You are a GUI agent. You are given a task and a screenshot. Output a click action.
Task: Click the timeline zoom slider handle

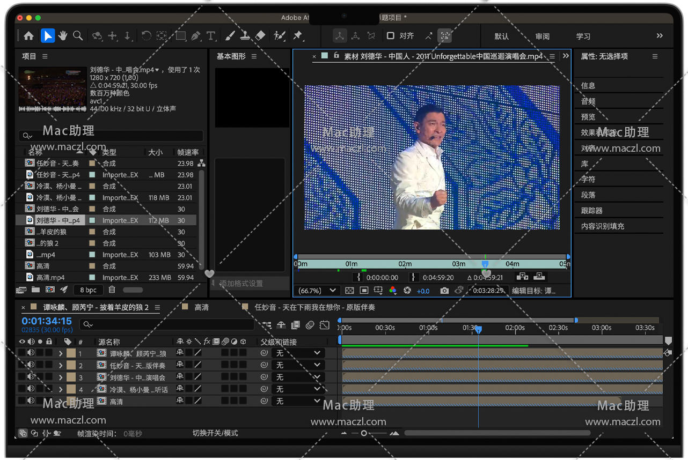(364, 433)
